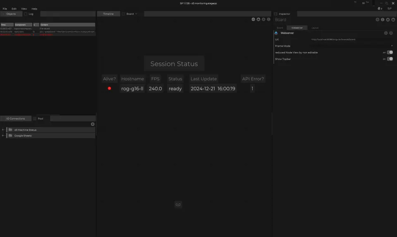The height and width of the screenshot is (237, 397).
Task: Click the 240.0 FPS value
Action: tap(155, 89)
